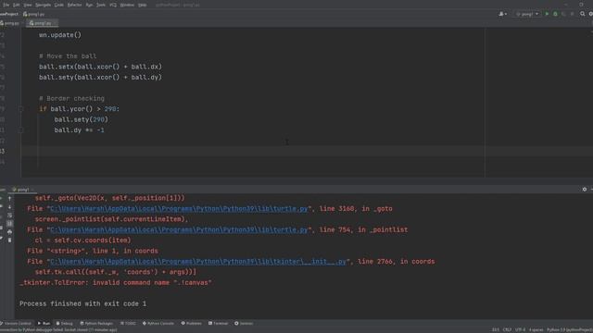Click the Run with Coverage icon
The height and width of the screenshot is (333, 593).
pyautogui.click(x=563, y=14)
